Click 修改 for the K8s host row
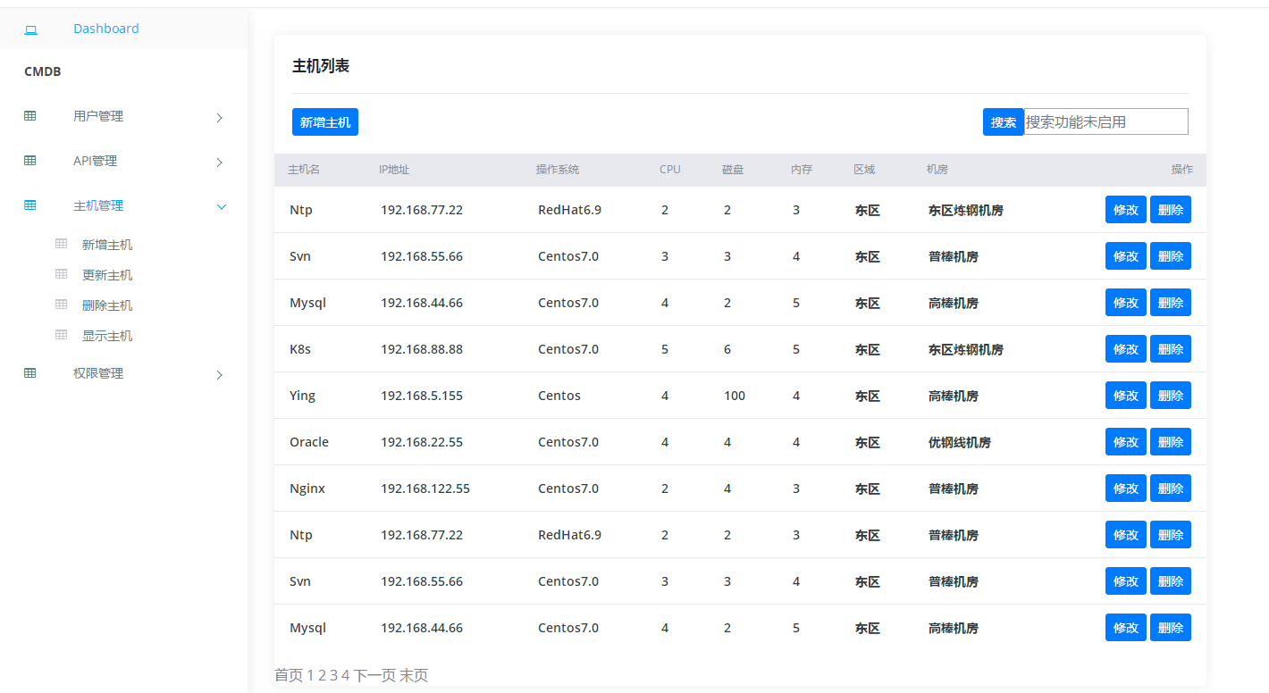1269x693 pixels. coord(1125,349)
